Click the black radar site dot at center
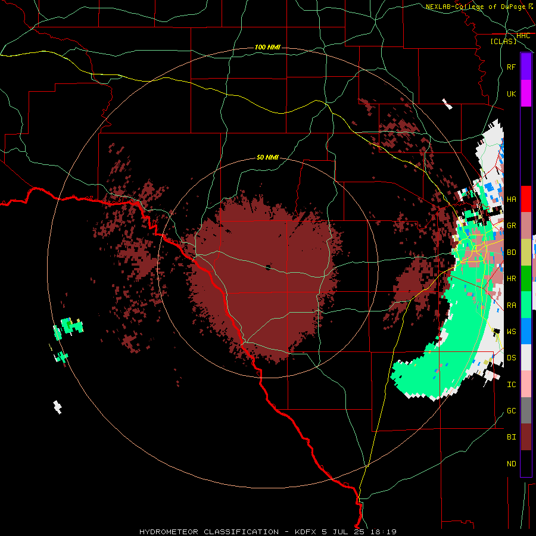The width and height of the screenshot is (536, 536). coord(268,267)
